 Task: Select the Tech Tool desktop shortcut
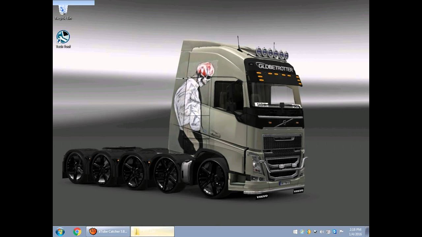63,39
